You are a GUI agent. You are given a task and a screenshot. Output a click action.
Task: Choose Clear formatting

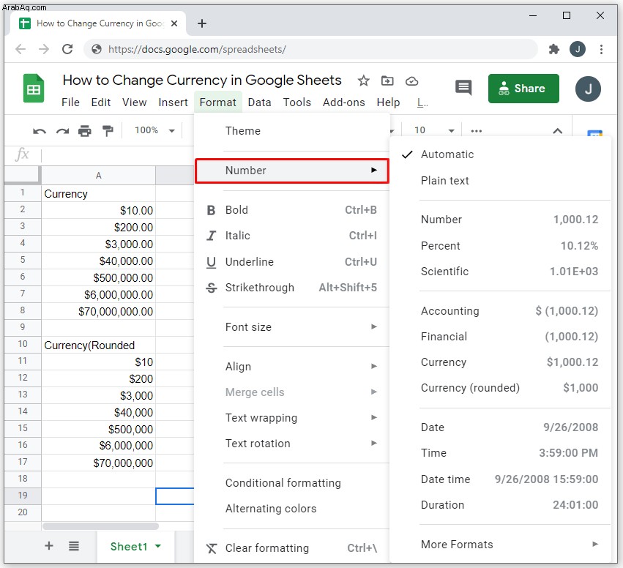pos(291,548)
